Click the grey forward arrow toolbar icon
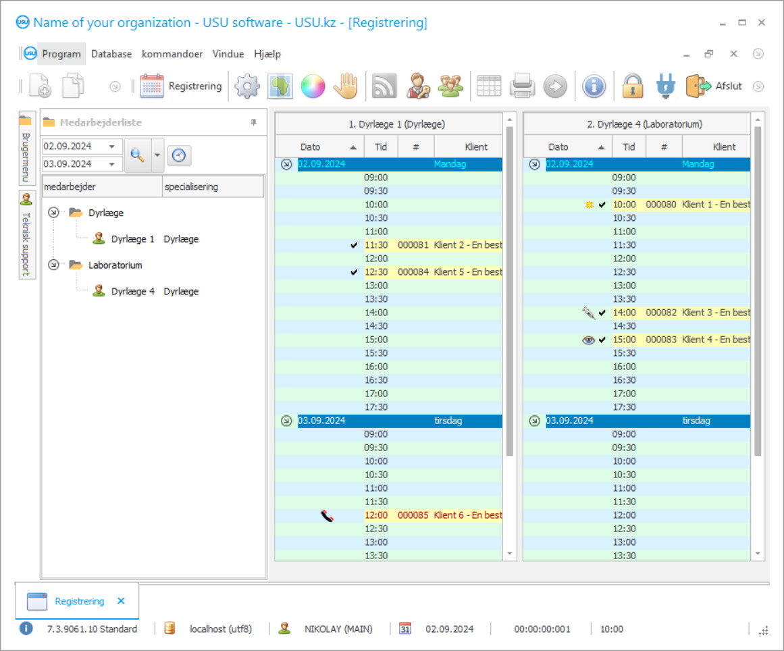The height and width of the screenshot is (651, 784). [555, 86]
